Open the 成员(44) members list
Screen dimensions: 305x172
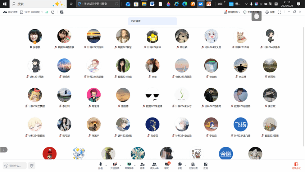coord(154,165)
